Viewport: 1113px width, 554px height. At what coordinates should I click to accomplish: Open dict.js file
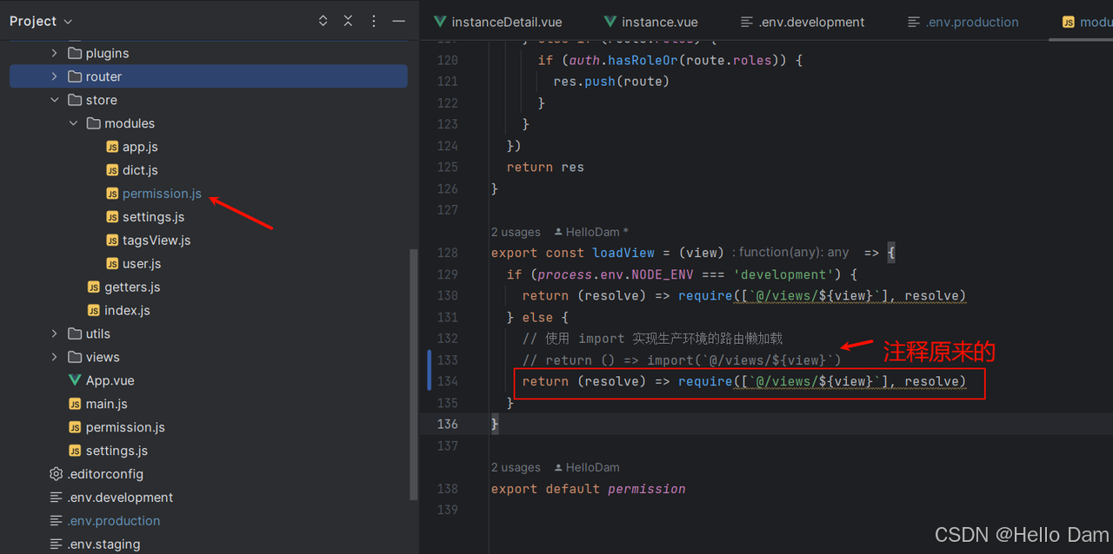click(x=140, y=170)
